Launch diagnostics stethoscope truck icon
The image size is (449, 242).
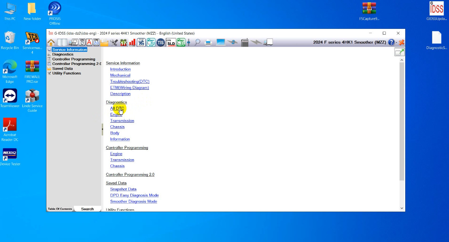[74, 42]
